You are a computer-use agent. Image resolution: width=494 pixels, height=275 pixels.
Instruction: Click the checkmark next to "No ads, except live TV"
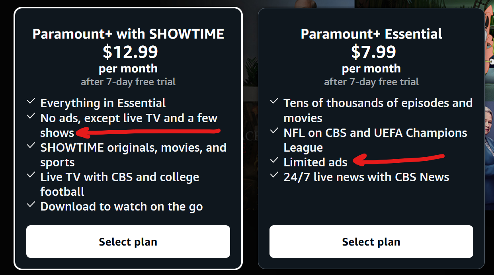click(31, 116)
